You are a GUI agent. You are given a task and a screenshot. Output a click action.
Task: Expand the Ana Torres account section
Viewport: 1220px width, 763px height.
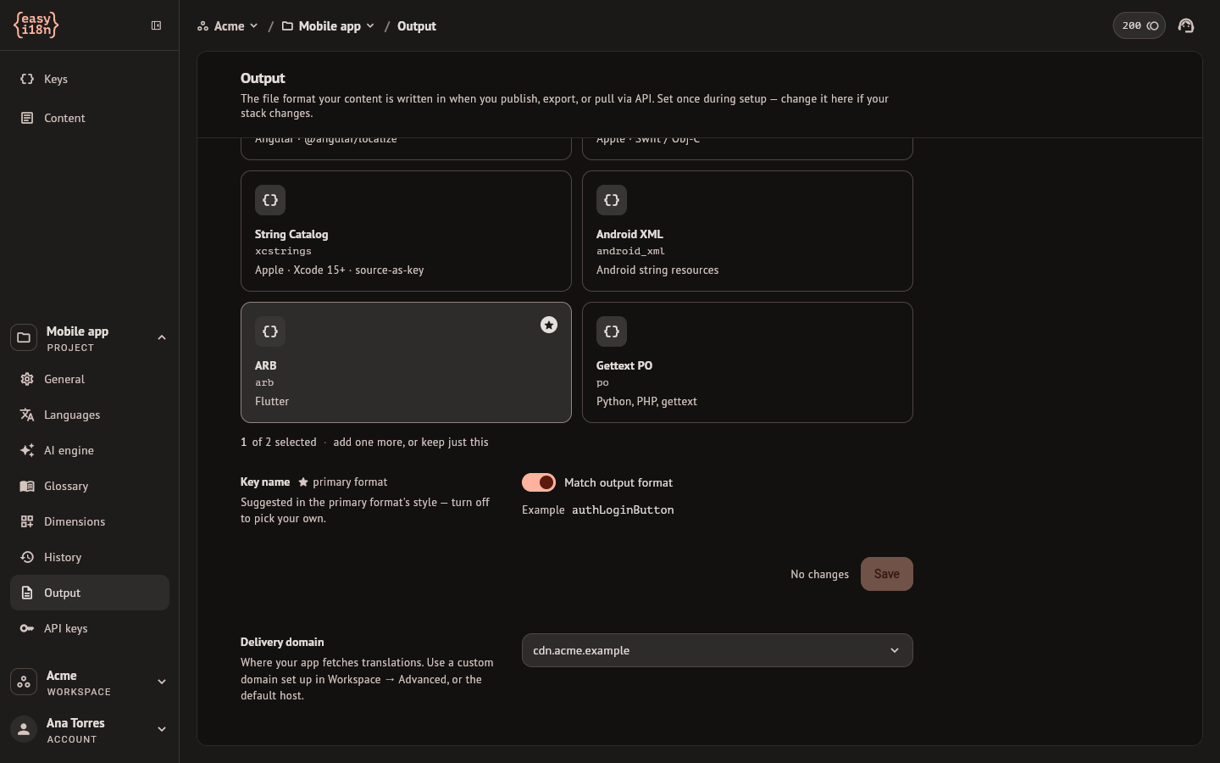coord(162,729)
